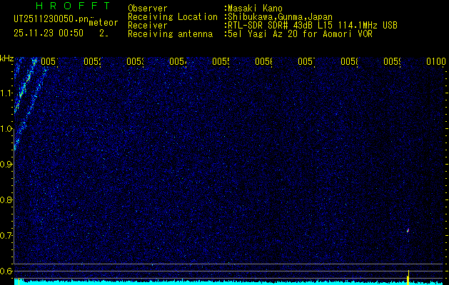Click the 1.1 kHz frequency label
Screen dimensions: 449x285
click(7, 93)
